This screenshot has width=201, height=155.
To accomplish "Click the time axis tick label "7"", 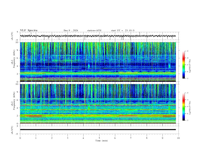I will (131, 138).
